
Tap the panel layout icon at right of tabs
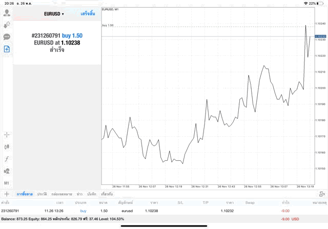[x=321, y=194]
